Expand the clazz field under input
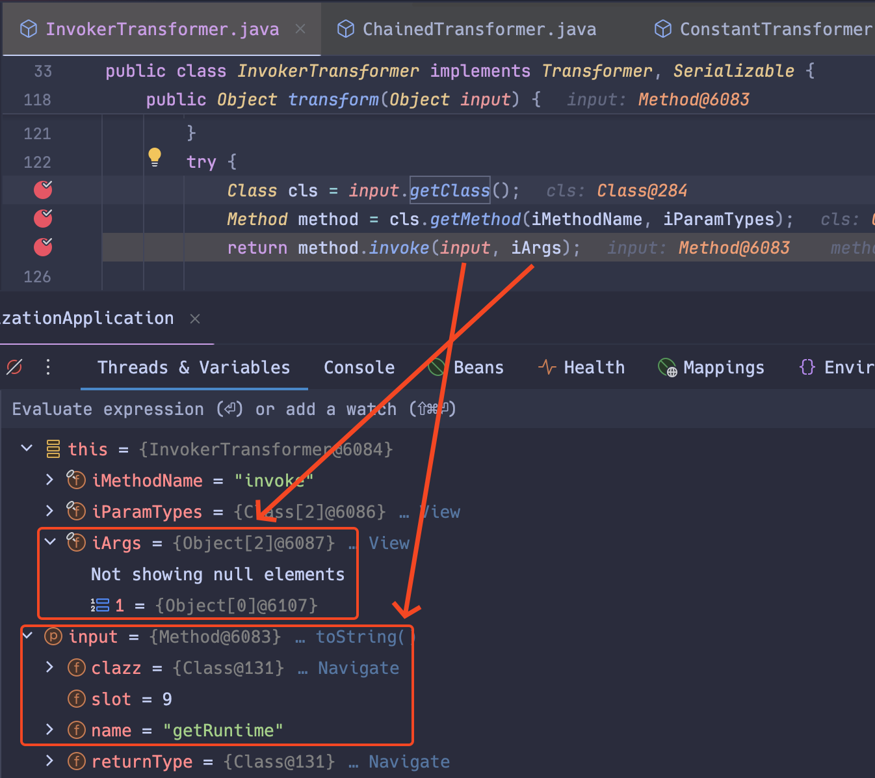Screen dimensions: 875x778 (x=49, y=667)
